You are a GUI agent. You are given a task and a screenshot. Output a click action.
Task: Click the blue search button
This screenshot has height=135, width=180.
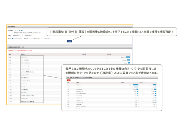(69, 41)
